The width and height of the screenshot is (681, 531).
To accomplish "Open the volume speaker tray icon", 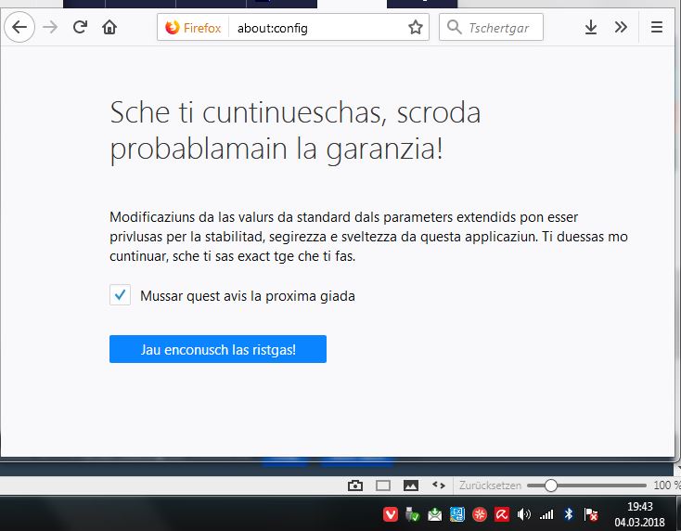I will tap(524, 515).
